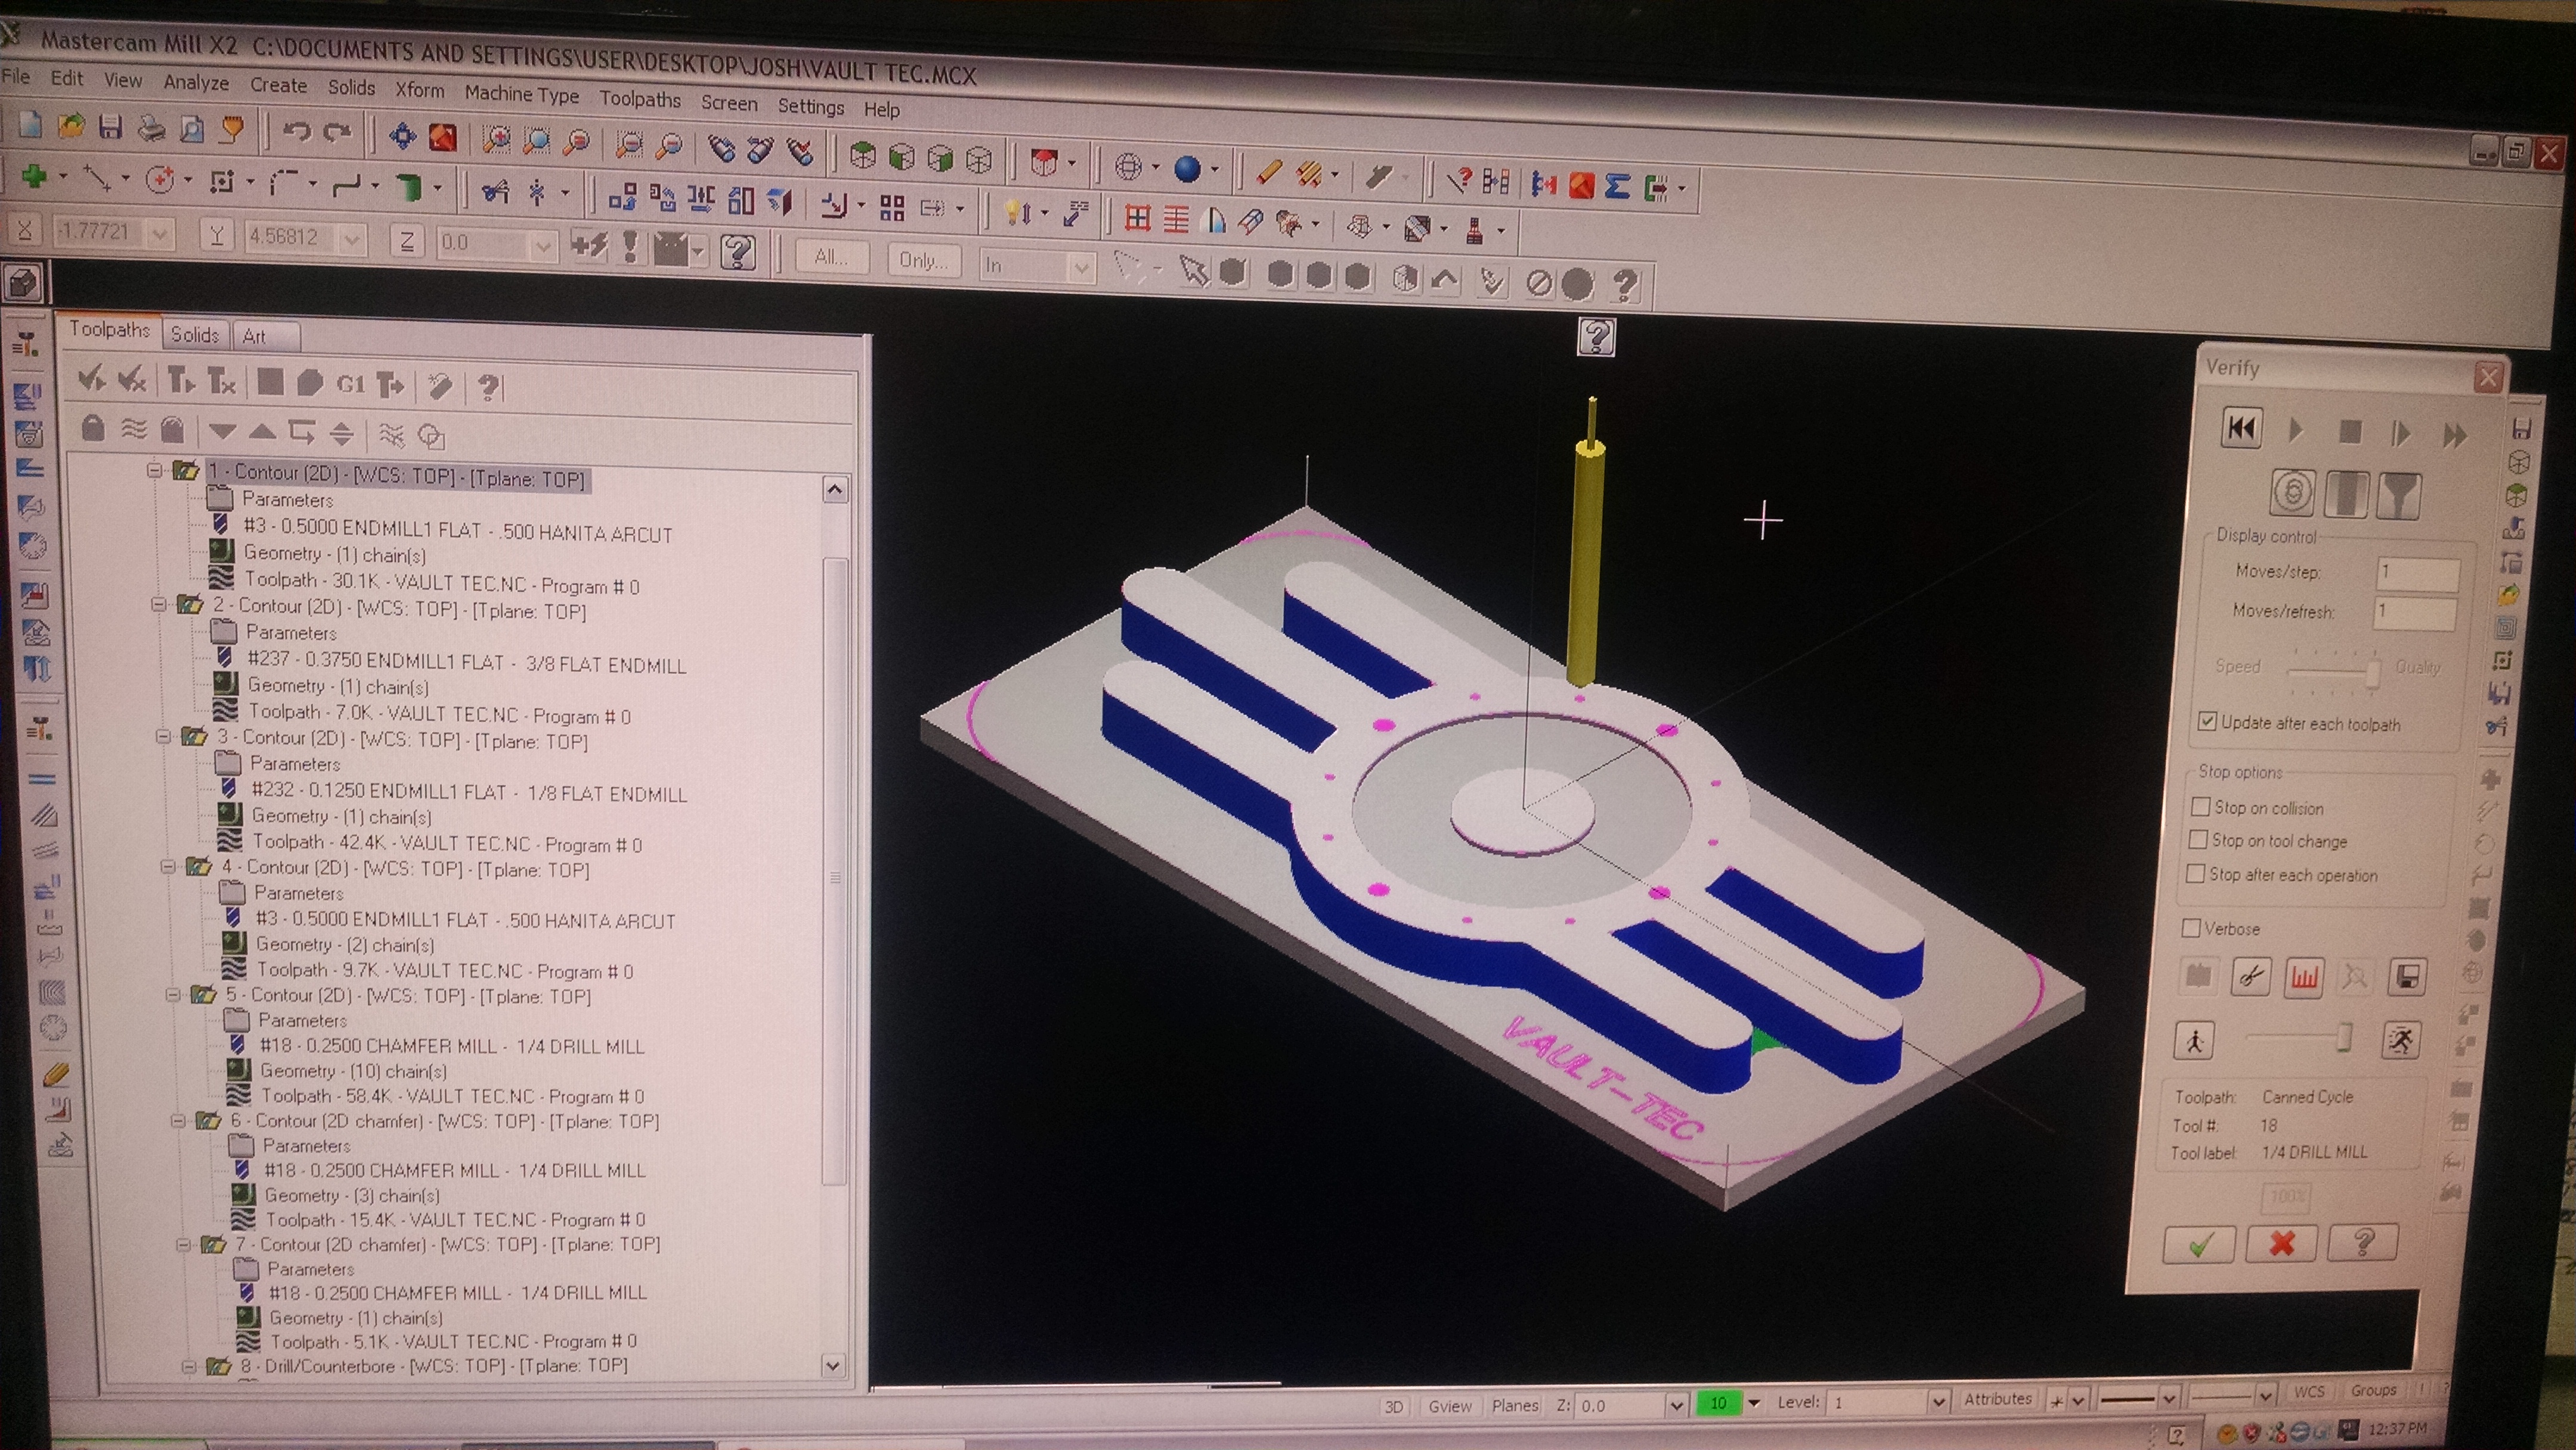Image resolution: width=2576 pixels, height=1450 pixels.
Task: Click red bar graph icon in Verify
Action: pos(2304,977)
